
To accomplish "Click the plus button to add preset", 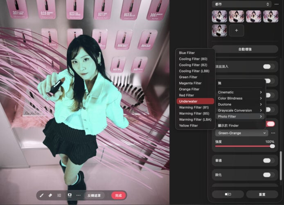I will [x=236, y=31].
